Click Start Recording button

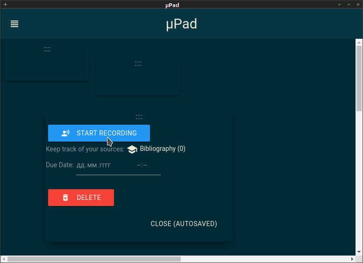99,133
